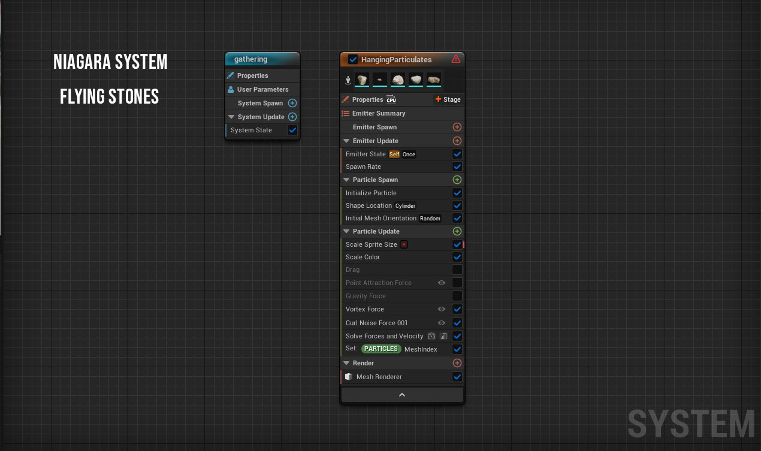The image size is (761, 451).
Task: Toggle Vortex Force eye icon
Action: click(442, 309)
